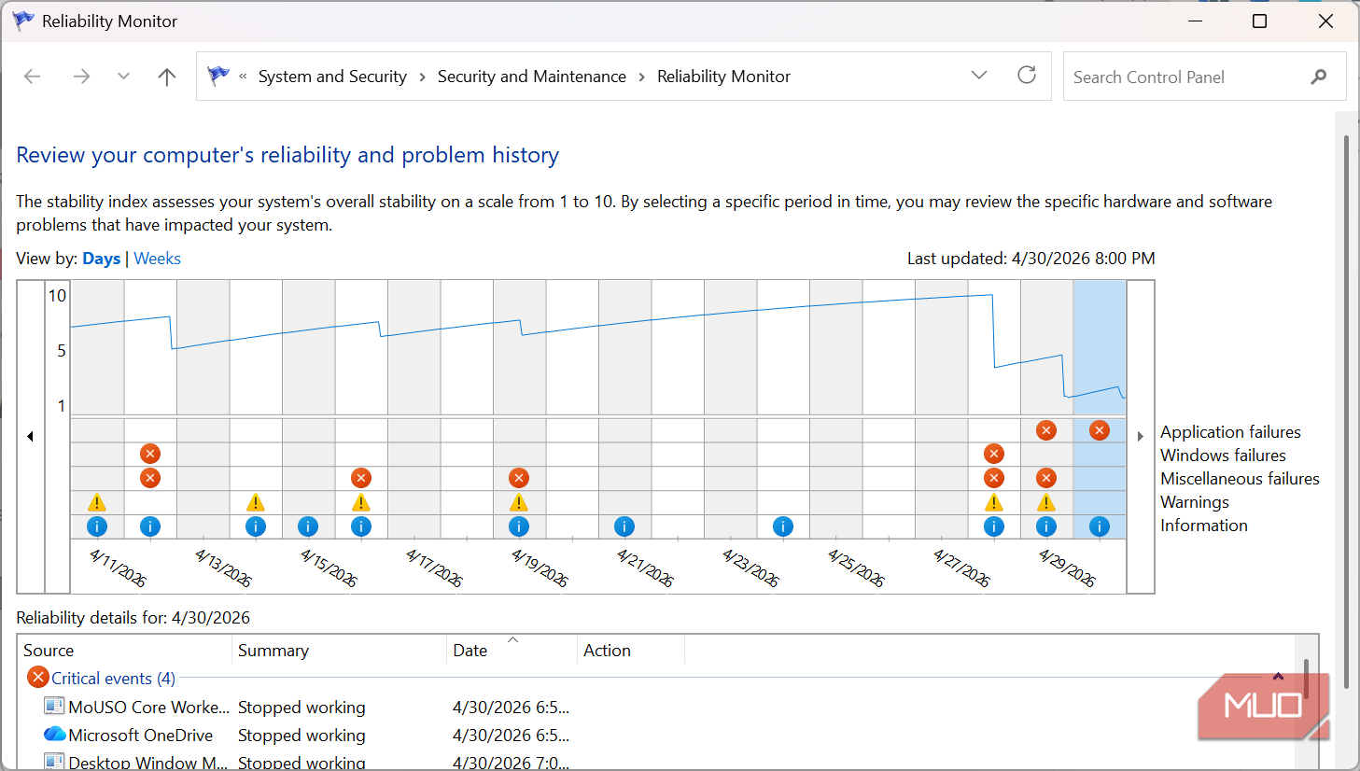The height and width of the screenshot is (771, 1360).
Task: Click the magnifier icon in Search Control Panel
Action: (1319, 77)
